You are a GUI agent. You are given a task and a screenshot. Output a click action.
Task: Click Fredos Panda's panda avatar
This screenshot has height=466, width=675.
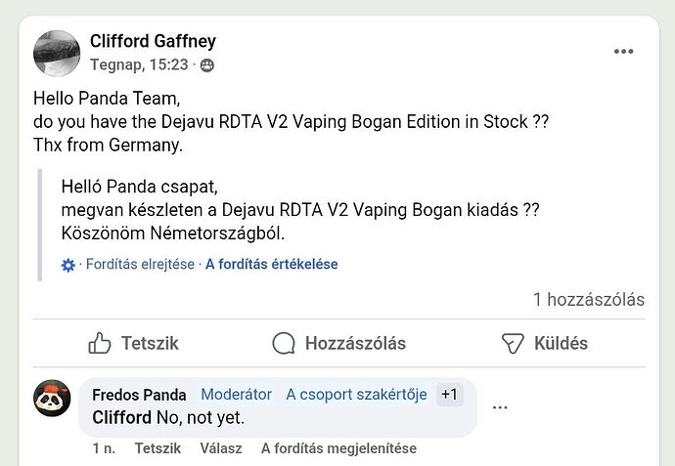(x=52, y=398)
